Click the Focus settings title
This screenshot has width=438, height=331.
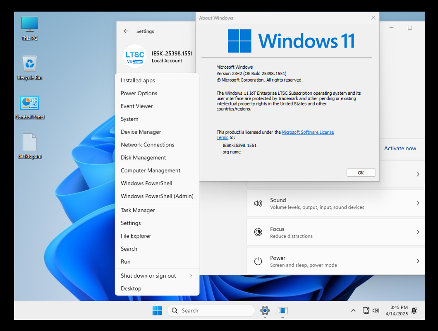(277, 229)
